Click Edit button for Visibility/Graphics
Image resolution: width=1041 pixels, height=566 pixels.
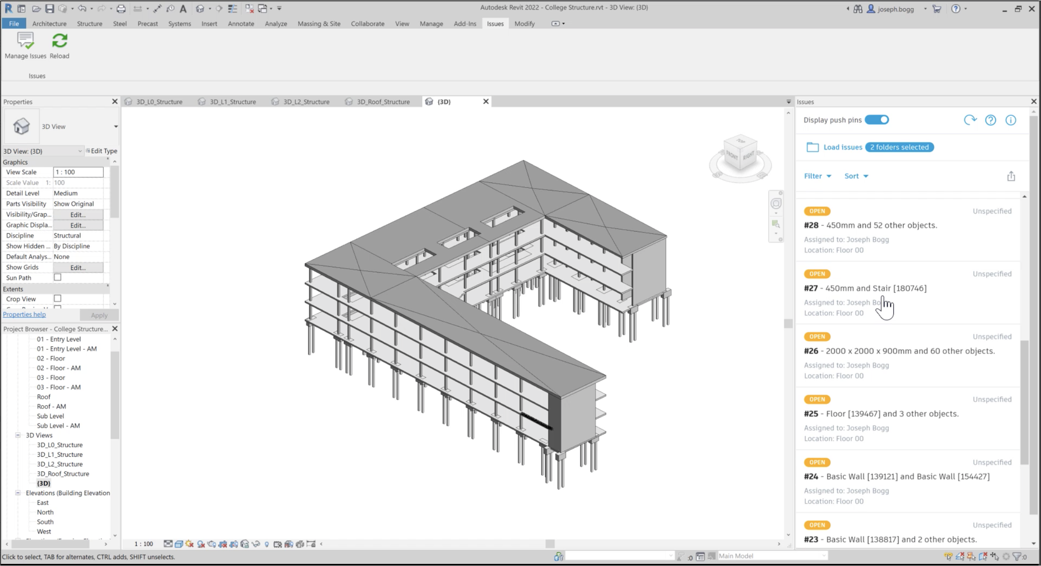click(78, 215)
